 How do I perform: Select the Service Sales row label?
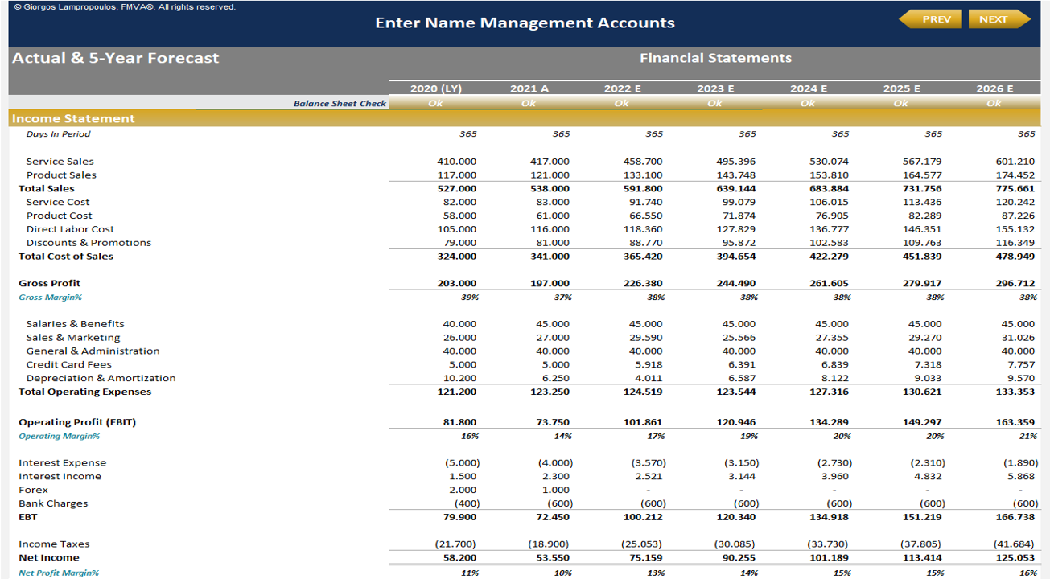tap(60, 162)
